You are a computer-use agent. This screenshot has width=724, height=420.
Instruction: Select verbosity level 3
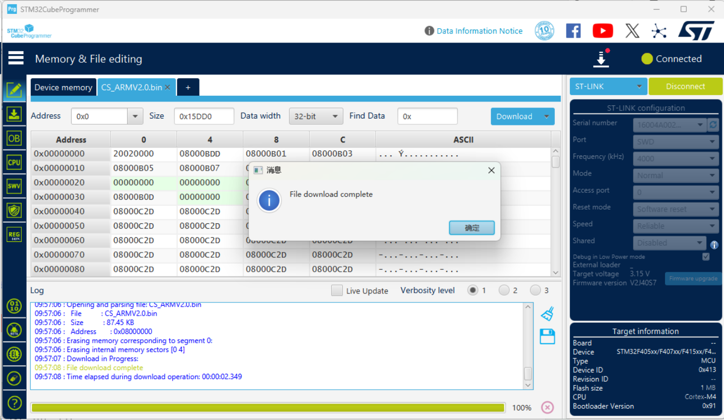coord(535,290)
